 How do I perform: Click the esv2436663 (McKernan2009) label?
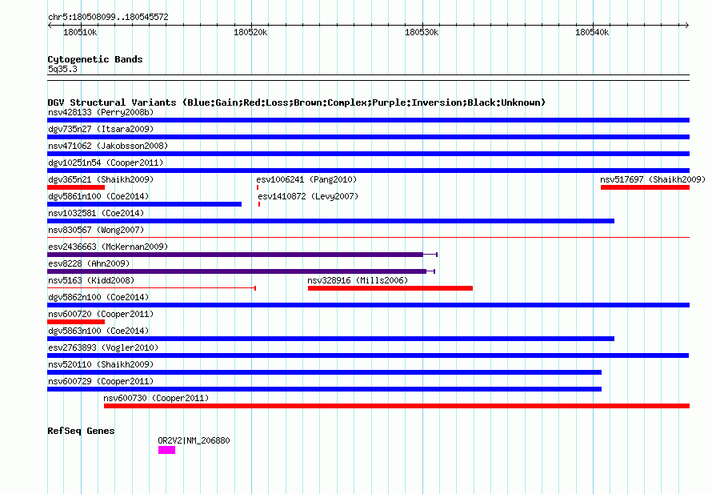(108, 247)
